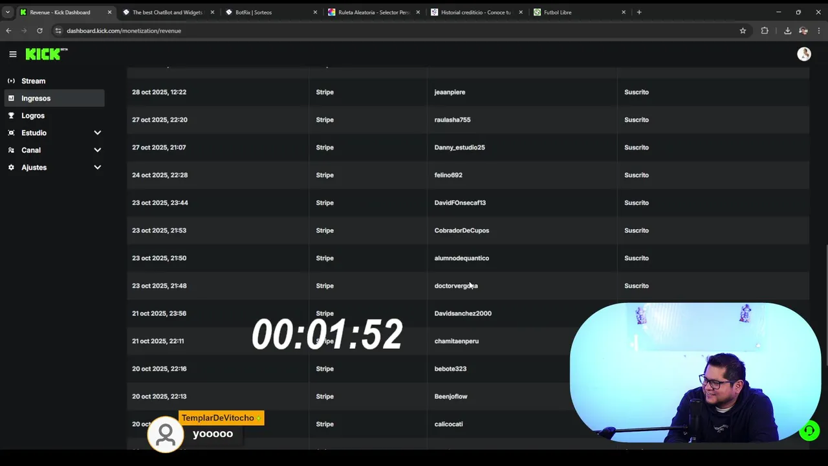Go back with the browser back arrow
The height and width of the screenshot is (466, 828).
[x=8, y=30]
